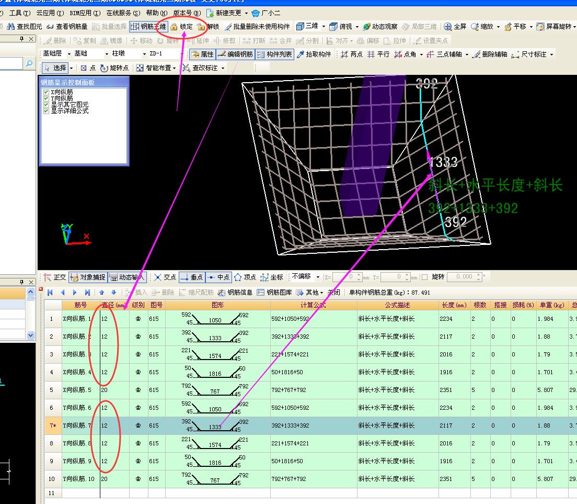Enable 垂点 perpendicular snap
Image resolution: width=577 pixels, height=504 pixels.
tap(192, 277)
